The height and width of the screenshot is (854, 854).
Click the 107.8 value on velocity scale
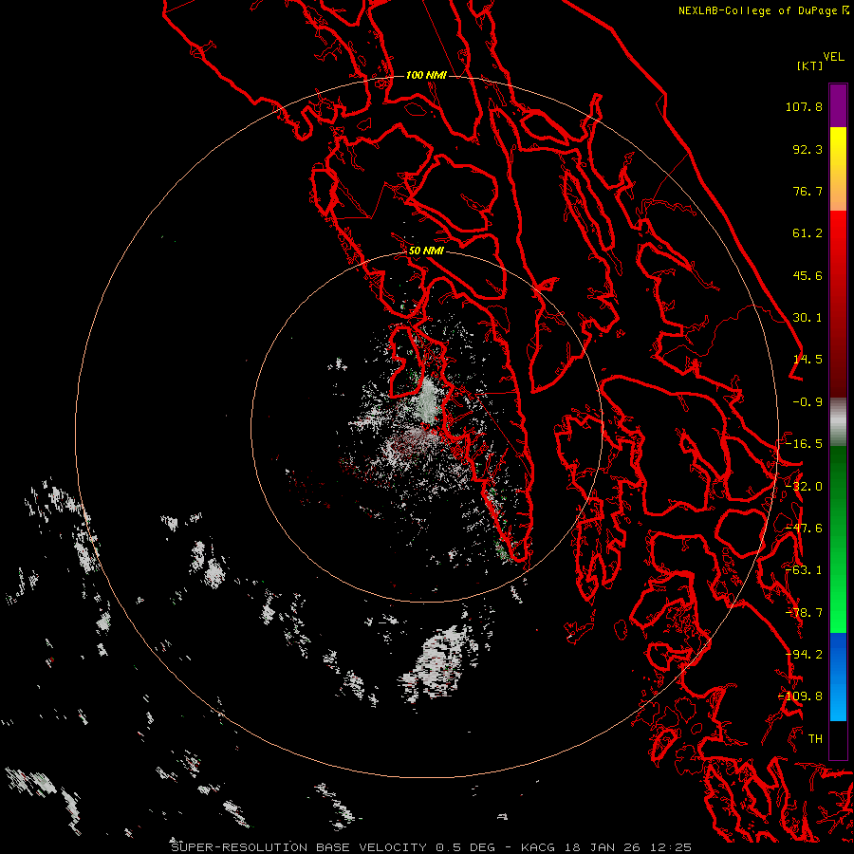(x=804, y=106)
